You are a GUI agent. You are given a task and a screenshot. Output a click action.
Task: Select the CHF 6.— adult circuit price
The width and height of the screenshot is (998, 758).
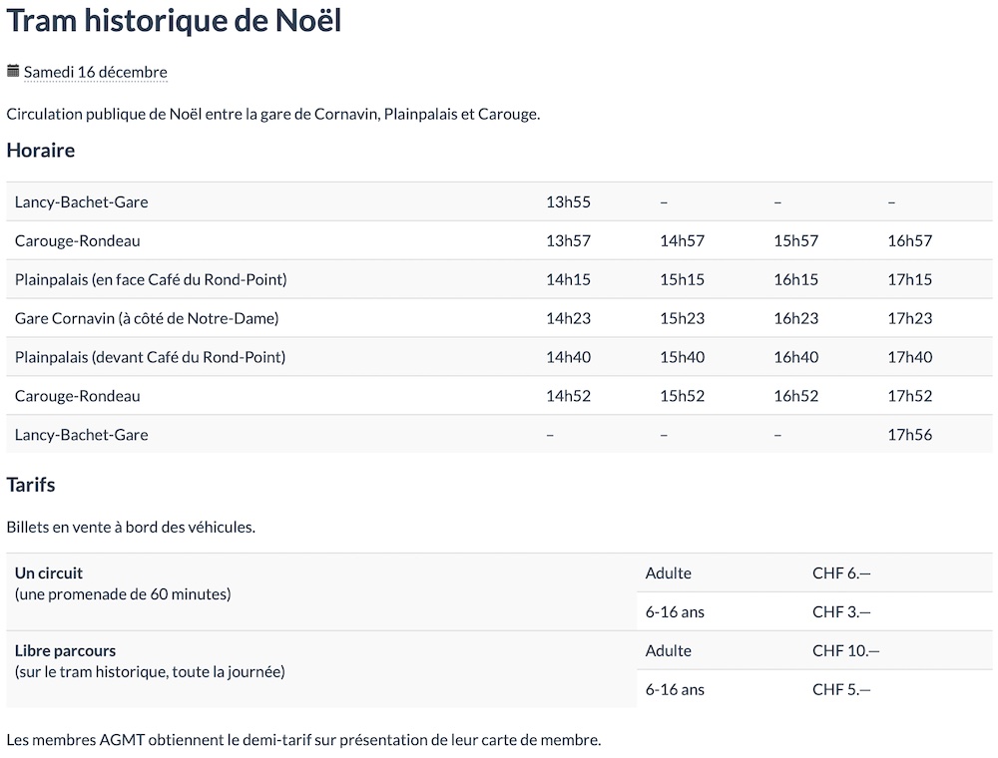(841, 573)
